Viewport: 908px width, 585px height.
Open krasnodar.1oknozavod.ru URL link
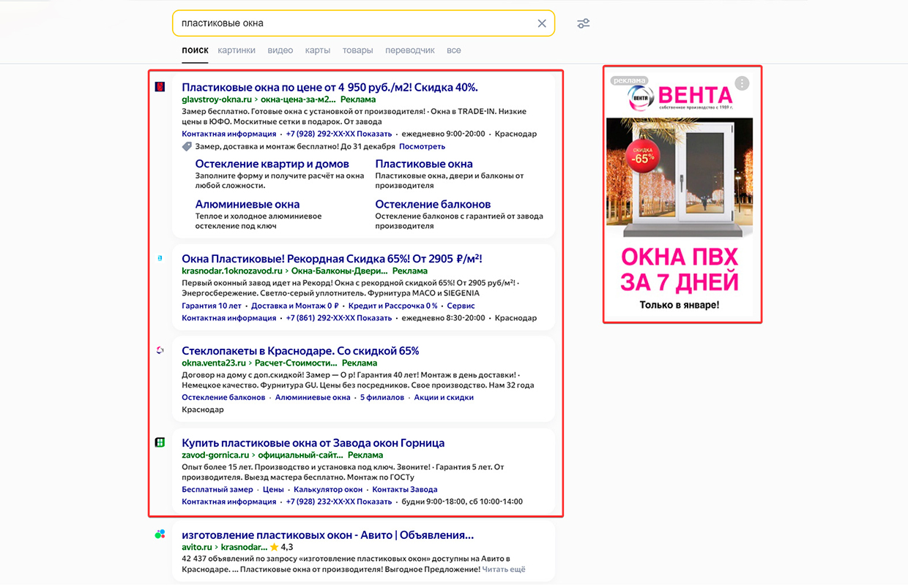[231, 271]
